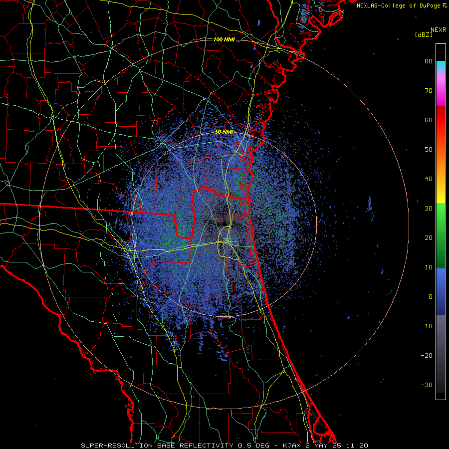Click the 50 NMI range ring label
Image resolution: width=449 pixels, height=449 pixels.
(x=224, y=132)
